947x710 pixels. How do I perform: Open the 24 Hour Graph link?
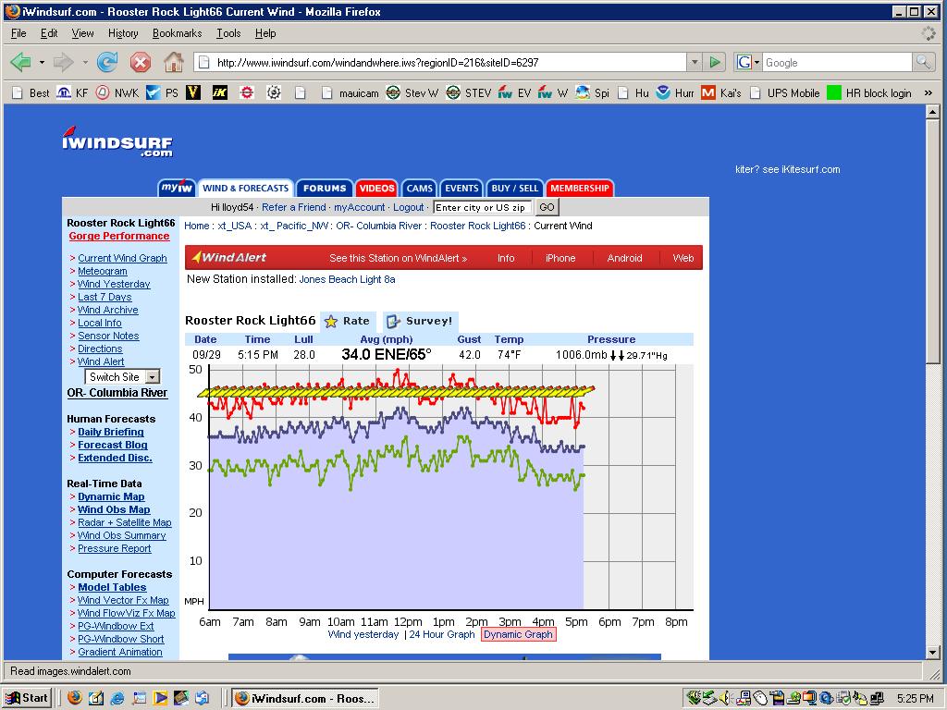(442, 634)
